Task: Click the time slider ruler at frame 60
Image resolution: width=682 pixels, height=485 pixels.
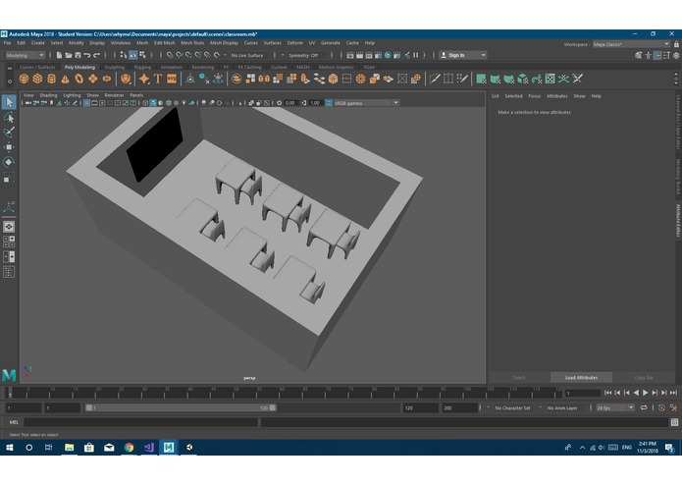Action: (x=282, y=393)
